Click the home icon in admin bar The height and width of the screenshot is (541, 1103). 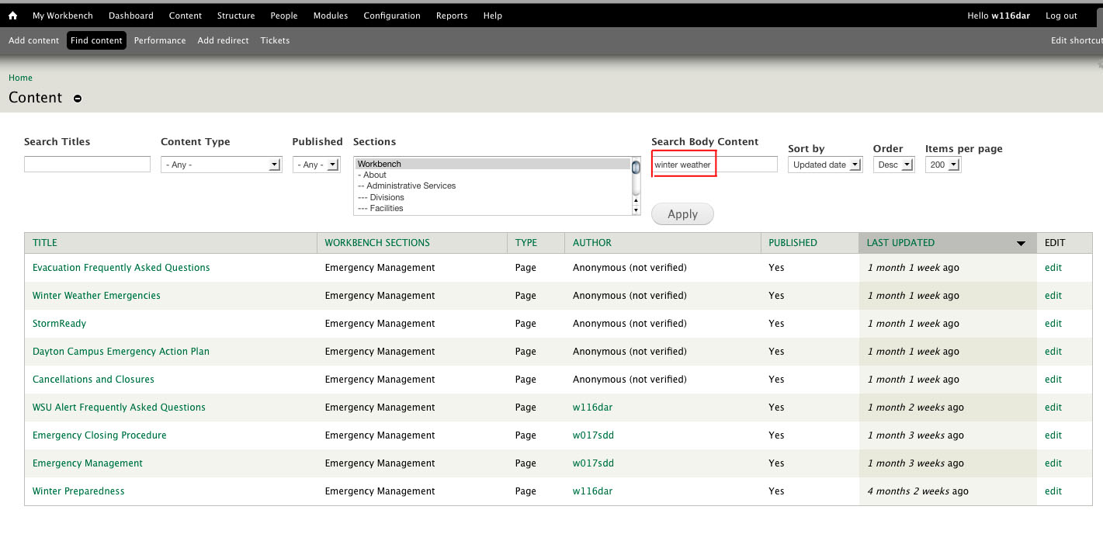pyautogui.click(x=12, y=16)
